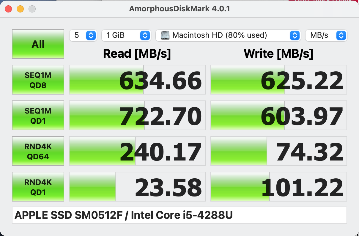Start the SEQ1M QD8 test
The width and height of the screenshot is (359, 236).
pos(38,80)
